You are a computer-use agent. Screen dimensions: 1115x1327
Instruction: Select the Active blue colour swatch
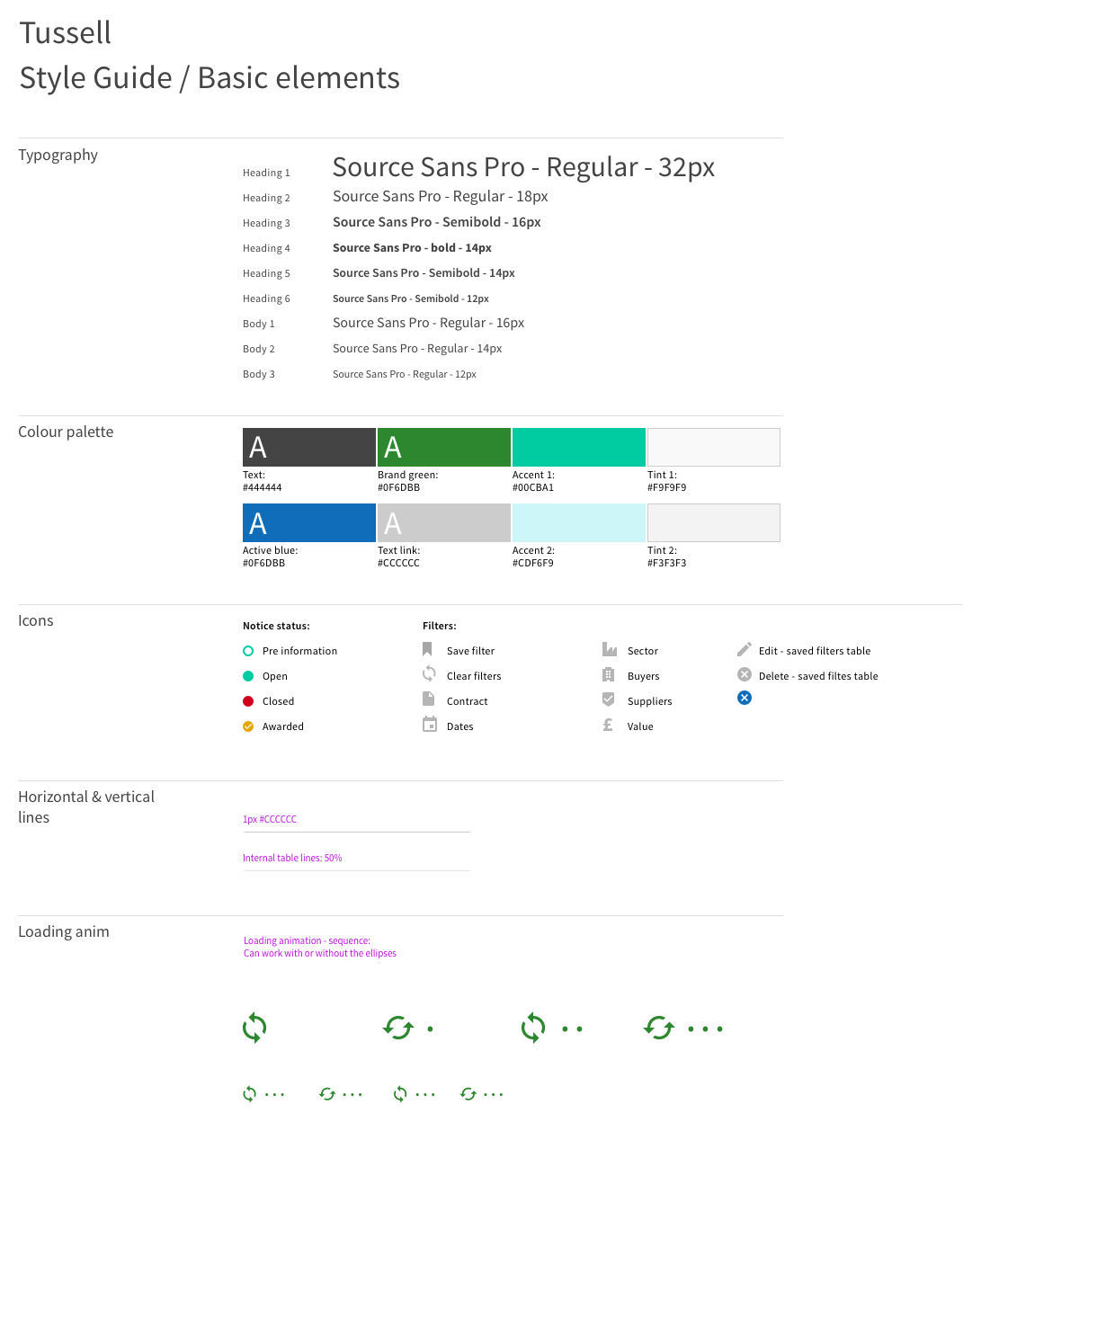pos(308,522)
